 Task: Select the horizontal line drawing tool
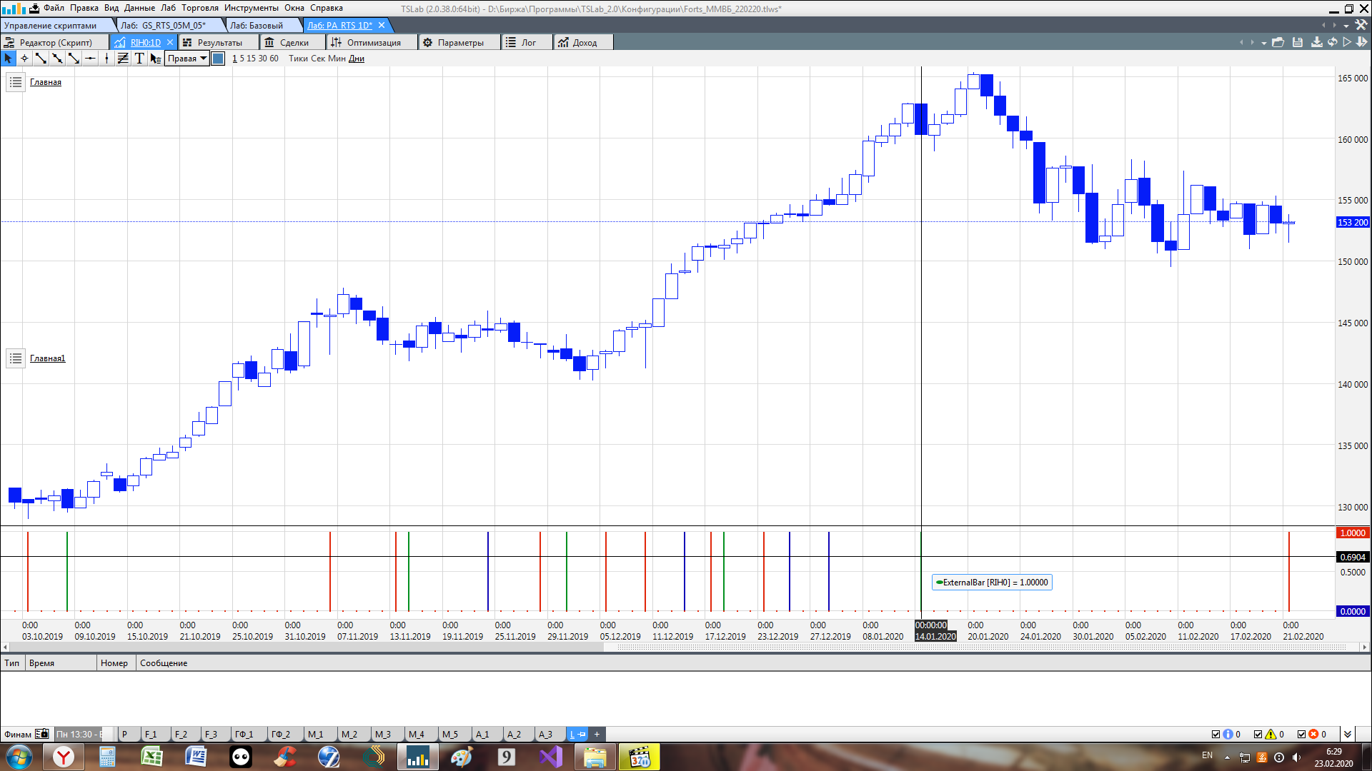[90, 59]
